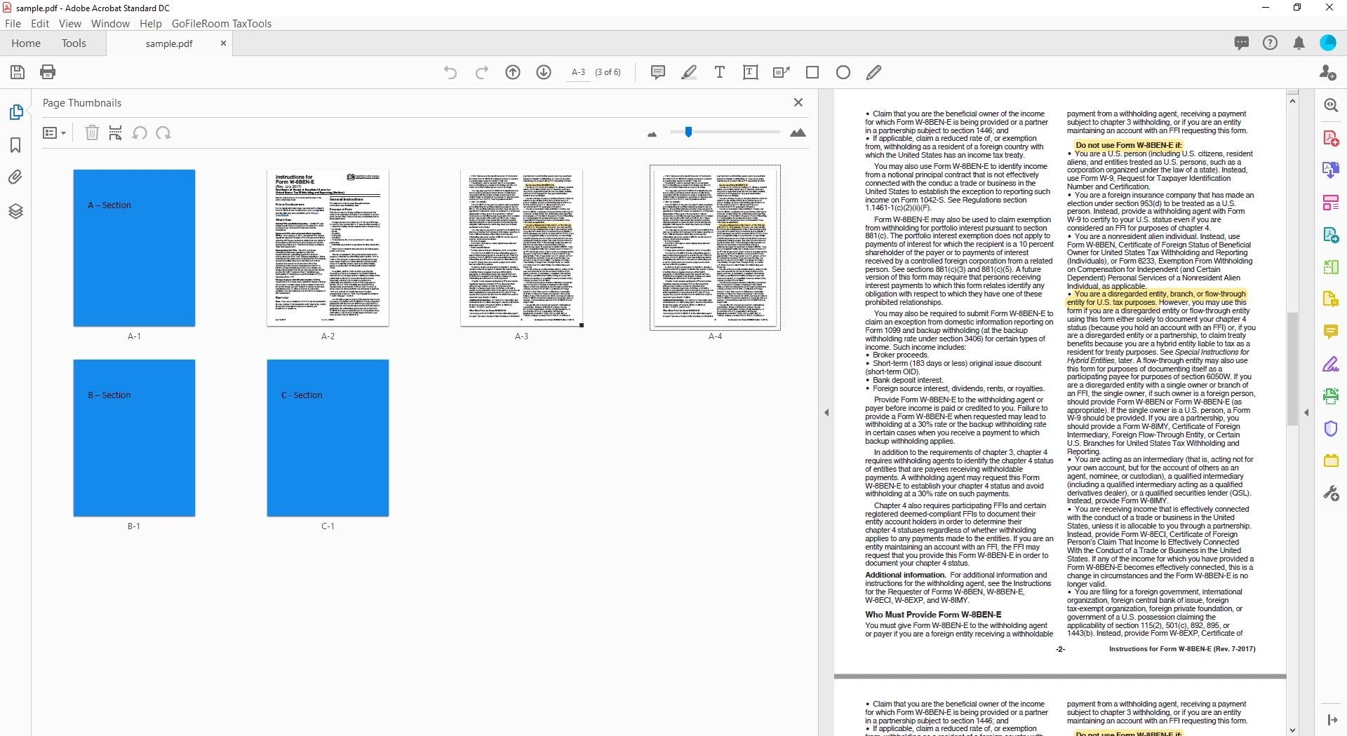1347x736 pixels.
Task: Select the pencil drawing tool
Action: pos(873,72)
